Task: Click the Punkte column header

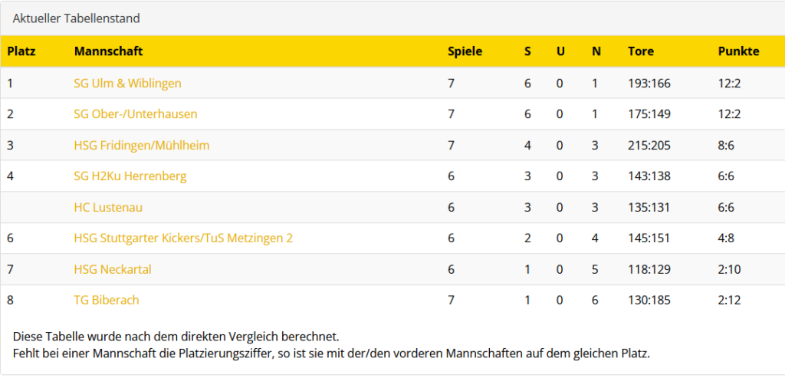Action: coord(738,51)
